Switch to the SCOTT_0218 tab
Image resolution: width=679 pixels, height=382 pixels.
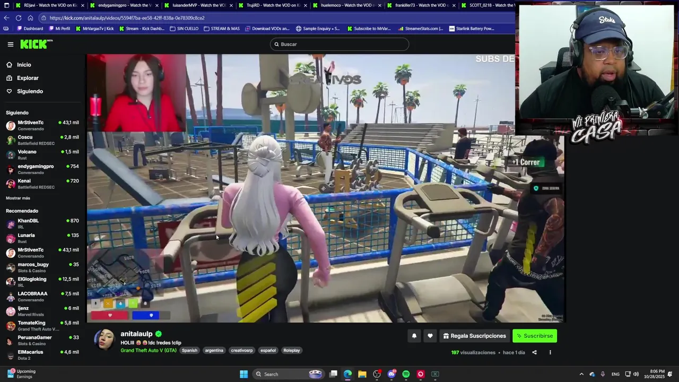tap(488, 5)
